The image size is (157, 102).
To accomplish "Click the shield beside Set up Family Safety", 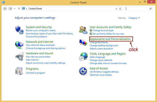I will pyautogui.click(x=91, y=34).
